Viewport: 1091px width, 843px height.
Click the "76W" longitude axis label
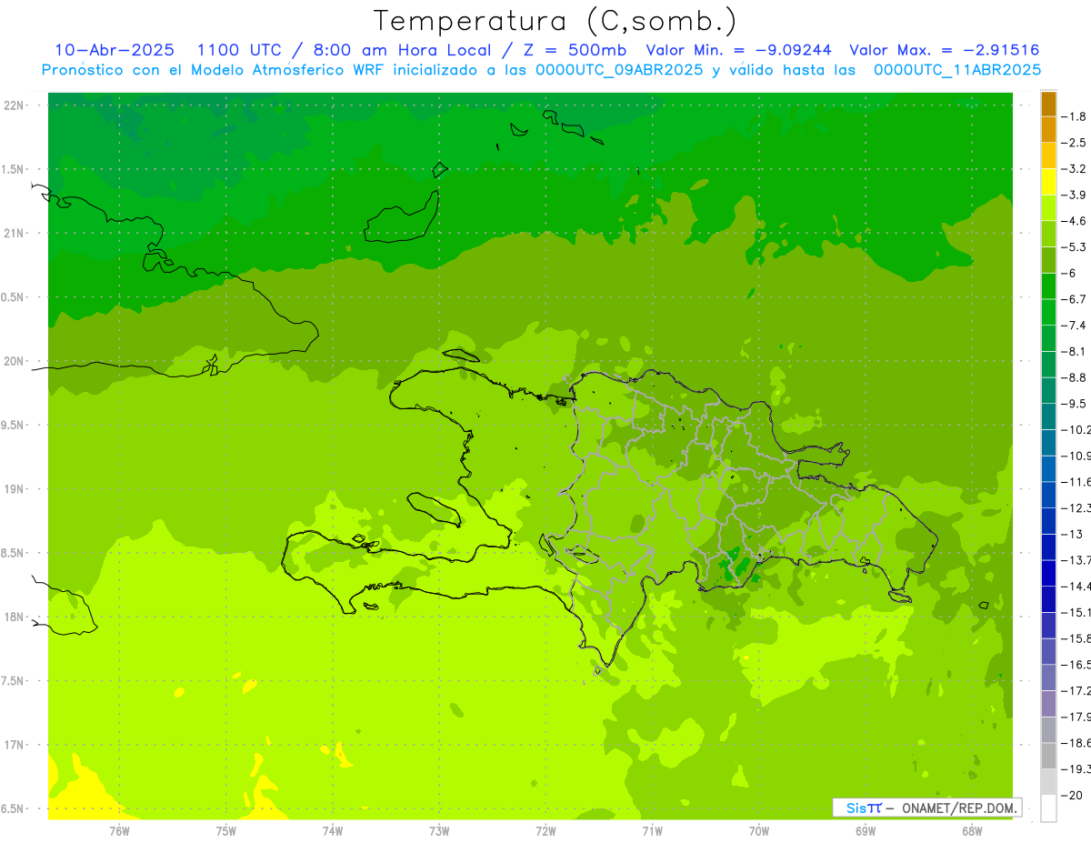pos(119,831)
